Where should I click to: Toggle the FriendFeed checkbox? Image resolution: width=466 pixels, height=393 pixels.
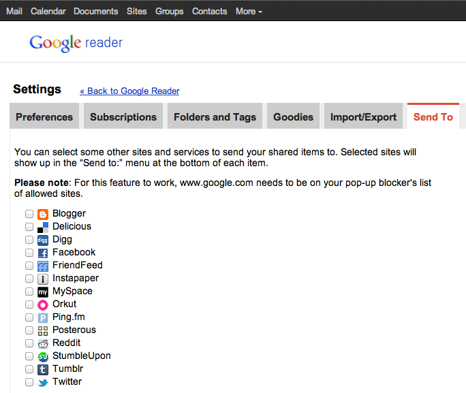click(29, 266)
